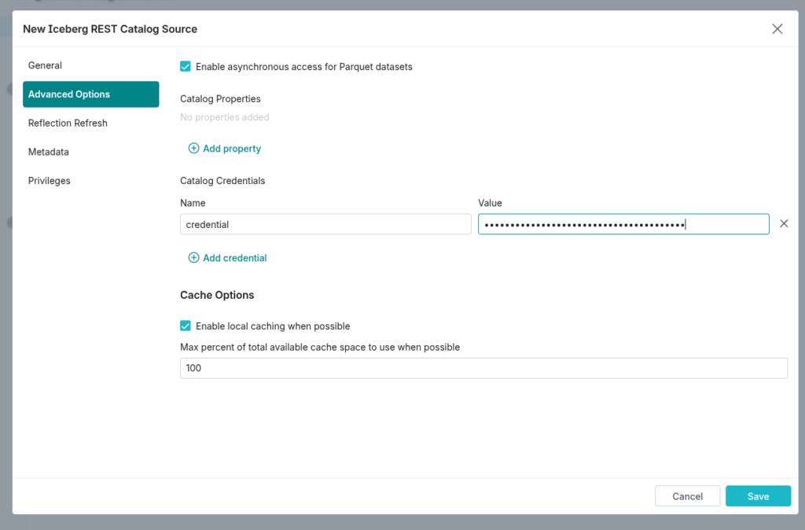
Task: Close the New Iceberg REST Catalog Source dialog
Action: tap(777, 29)
